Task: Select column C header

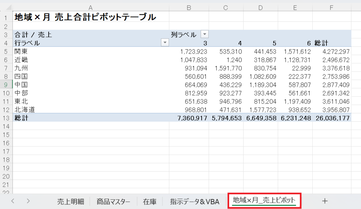Action: (x=226, y=7)
